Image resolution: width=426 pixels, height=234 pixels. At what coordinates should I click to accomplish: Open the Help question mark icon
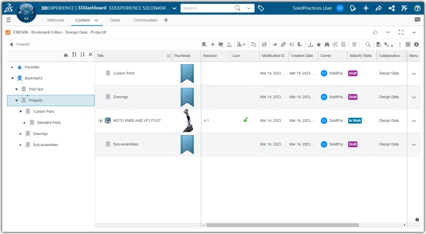[417, 8]
